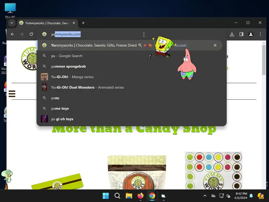Screen dimensions: 269x202
Task: Click the Yu-Gi-Oh! manga thumbnail
Action: pos(44,77)
